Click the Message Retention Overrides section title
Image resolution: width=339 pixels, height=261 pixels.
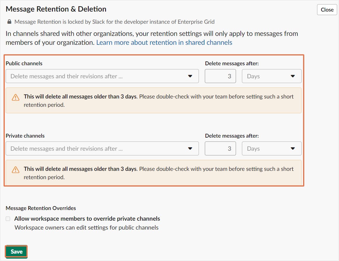(41, 208)
